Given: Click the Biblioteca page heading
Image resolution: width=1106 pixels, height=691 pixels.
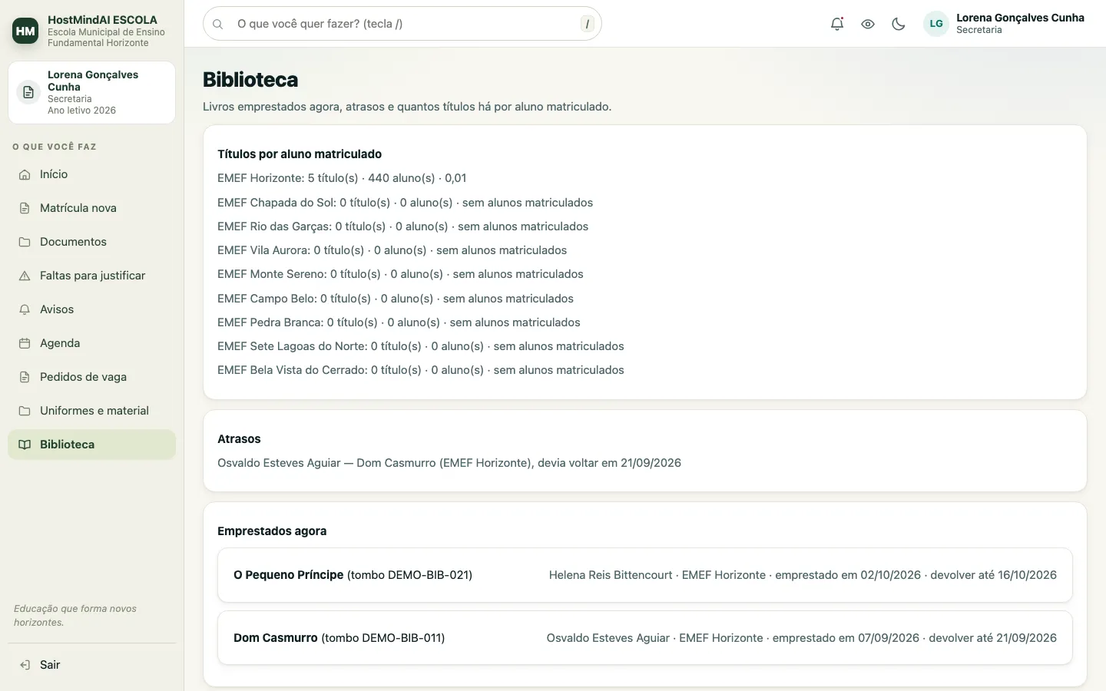Looking at the screenshot, I should point(250,80).
